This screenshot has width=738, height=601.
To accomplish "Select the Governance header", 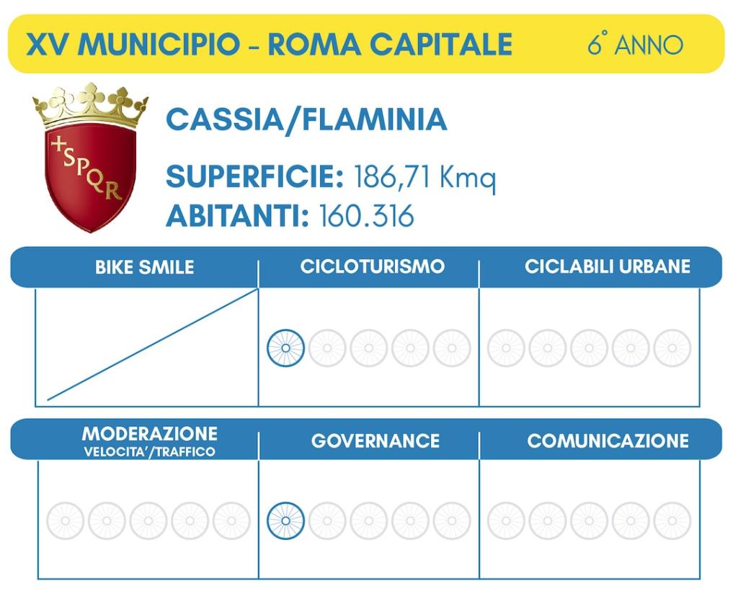I will (x=375, y=440).
